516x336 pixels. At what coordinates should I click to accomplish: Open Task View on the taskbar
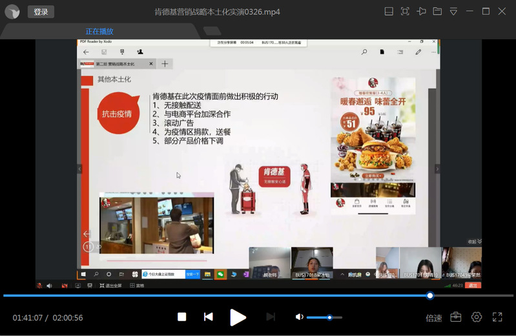point(121,274)
